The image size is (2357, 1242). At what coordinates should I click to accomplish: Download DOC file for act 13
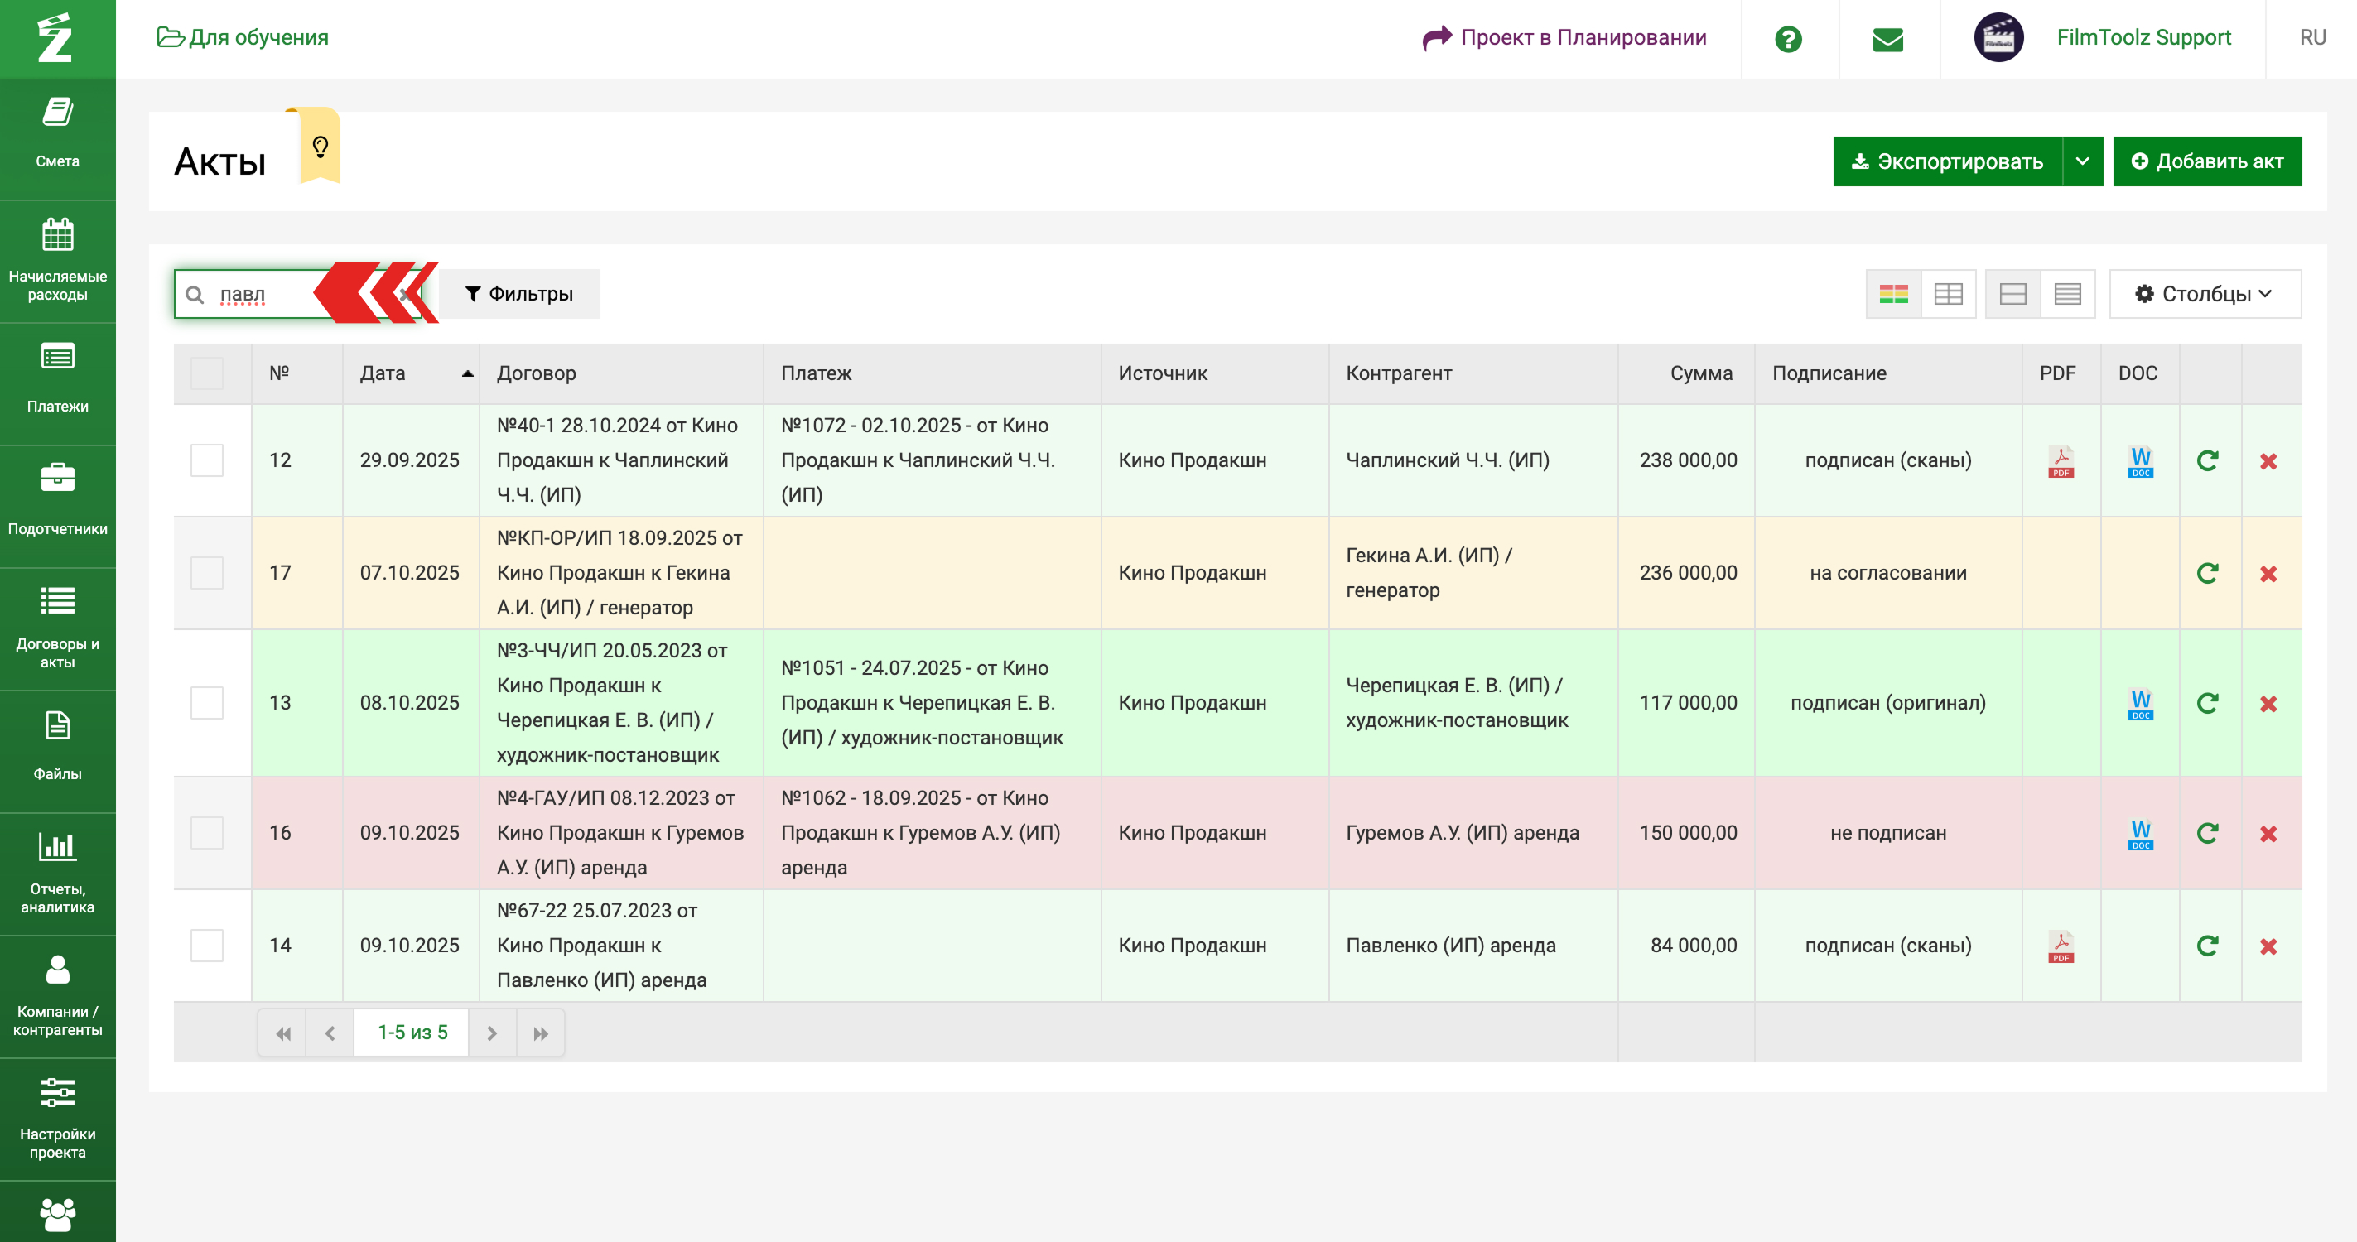pyautogui.click(x=2139, y=703)
